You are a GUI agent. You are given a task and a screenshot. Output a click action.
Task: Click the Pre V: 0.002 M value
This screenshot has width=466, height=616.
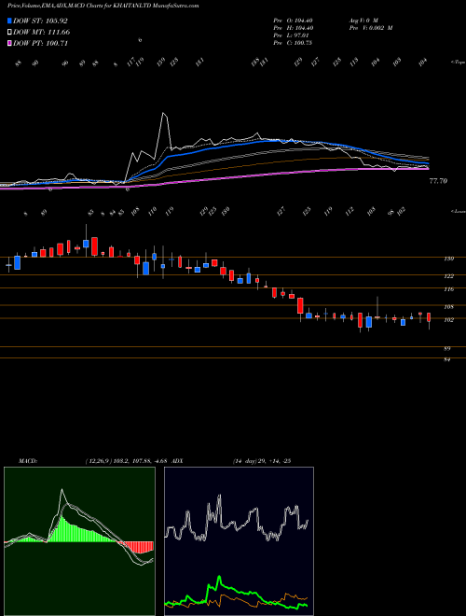370,28
